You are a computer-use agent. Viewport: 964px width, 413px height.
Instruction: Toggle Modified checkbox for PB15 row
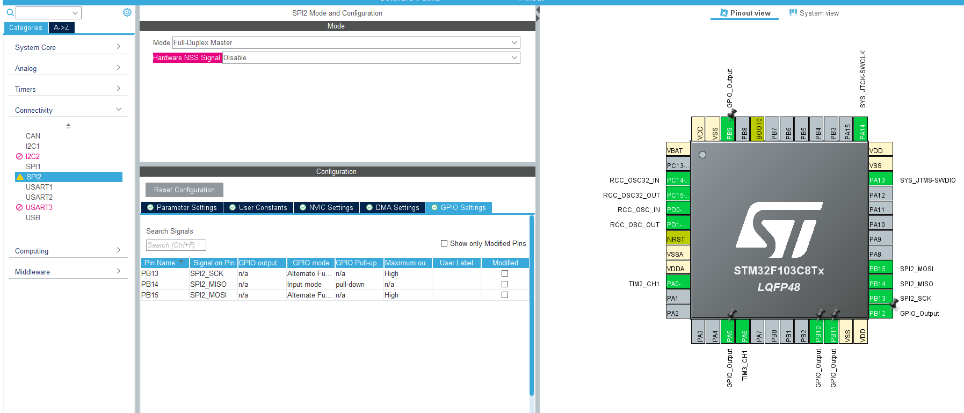click(x=505, y=295)
